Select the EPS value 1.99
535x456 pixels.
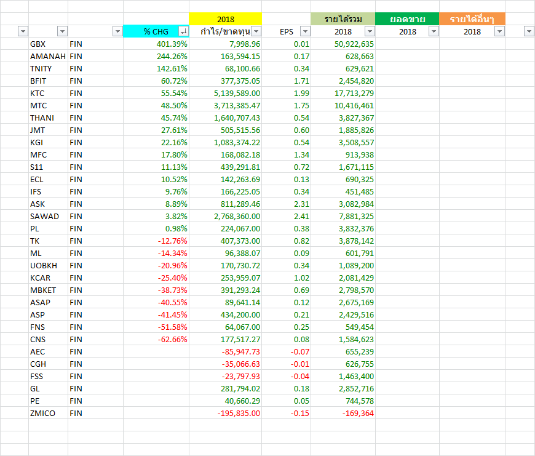click(287, 93)
